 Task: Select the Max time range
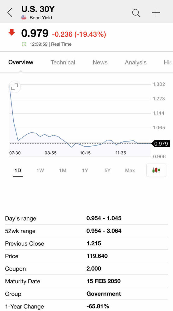click(130, 170)
